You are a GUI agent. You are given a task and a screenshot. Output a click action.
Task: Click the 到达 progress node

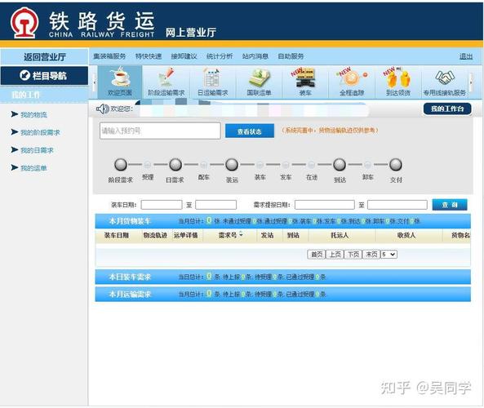[x=340, y=165]
